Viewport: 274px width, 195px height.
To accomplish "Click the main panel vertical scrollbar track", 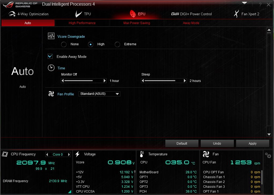I will (269, 82).
